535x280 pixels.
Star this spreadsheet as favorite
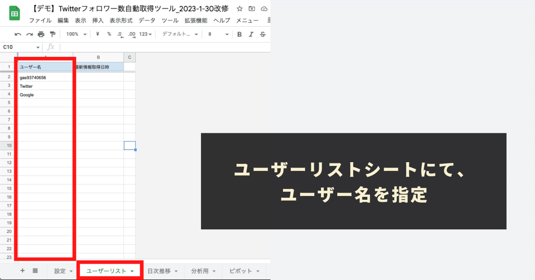click(239, 8)
